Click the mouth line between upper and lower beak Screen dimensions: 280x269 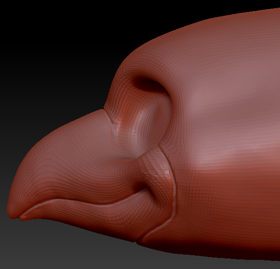click(x=81, y=201)
